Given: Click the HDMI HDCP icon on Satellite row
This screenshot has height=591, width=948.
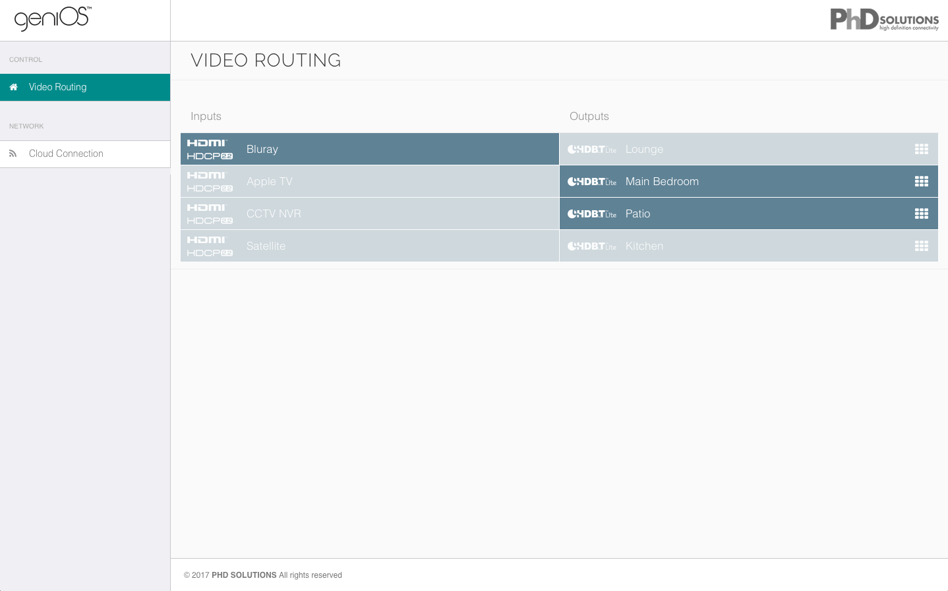Looking at the screenshot, I should coord(210,246).
